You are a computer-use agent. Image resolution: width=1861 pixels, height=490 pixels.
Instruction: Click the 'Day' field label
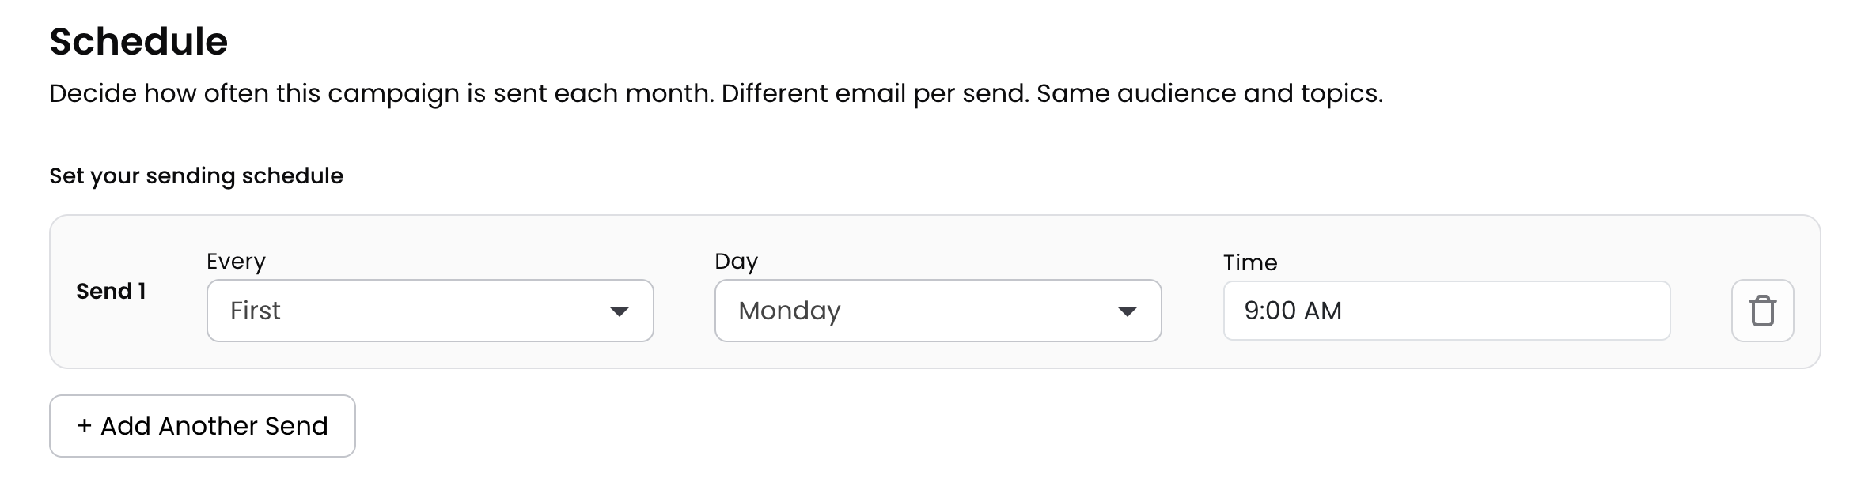click(736, 261)
